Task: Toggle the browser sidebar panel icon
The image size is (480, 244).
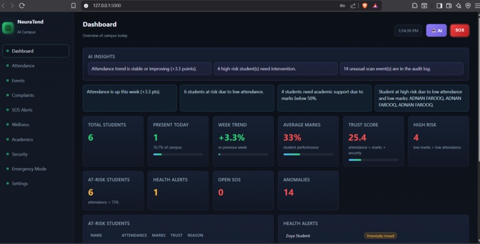Action: [x=440, y=5]
